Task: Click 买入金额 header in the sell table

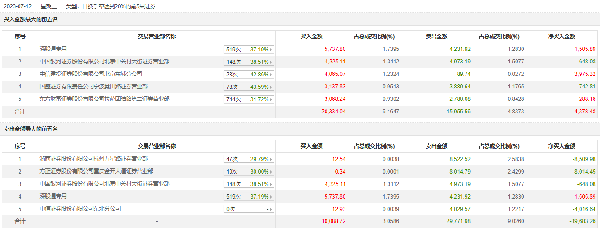Action: tap(312, 146)
